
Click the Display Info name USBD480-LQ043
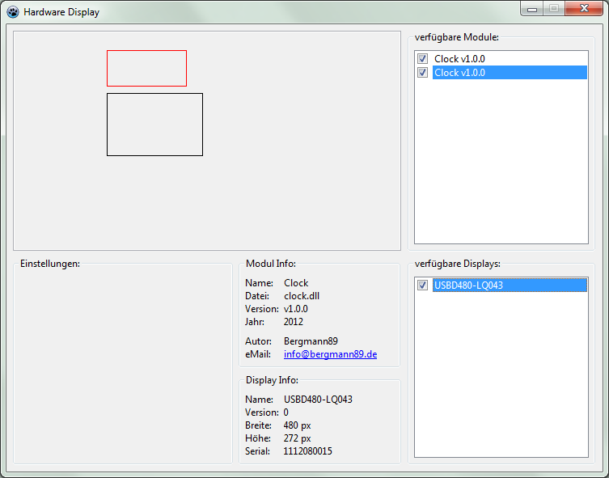(318, 400)
